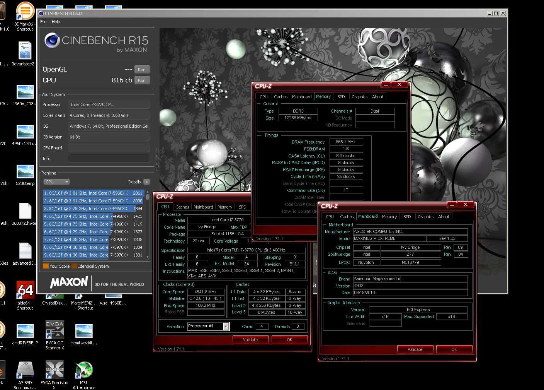Screen dimensions: 544x390
Task: Select the 360072.hwbot file icon
Action: click(25, 212)
